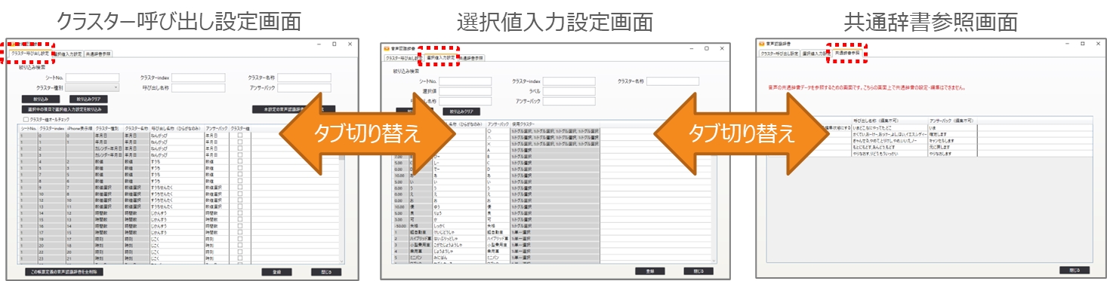The width and height of the screenshot is (1107, 281).
Task: Check the クラスター値 box in the second table row
Action: click(x=240, y=141)
